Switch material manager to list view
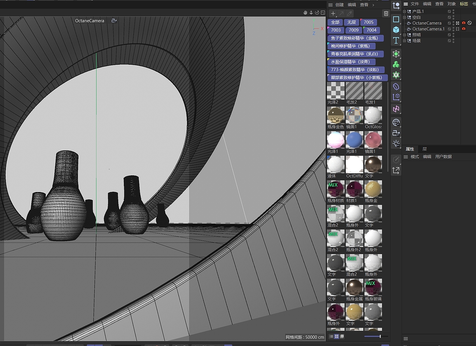The width and height of the screenshot is (476, 346). pyautogui.click(x=331, y=336)
